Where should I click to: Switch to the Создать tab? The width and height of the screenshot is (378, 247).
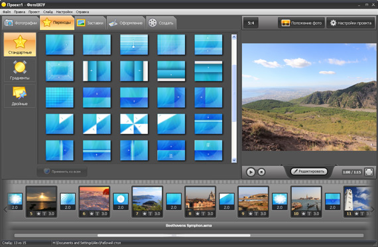coord(161,23)
